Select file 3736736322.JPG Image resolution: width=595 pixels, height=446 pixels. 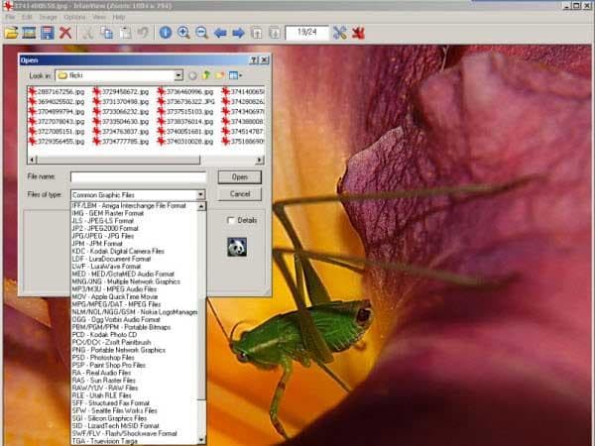pyautogui.click(x=186, y=102)
